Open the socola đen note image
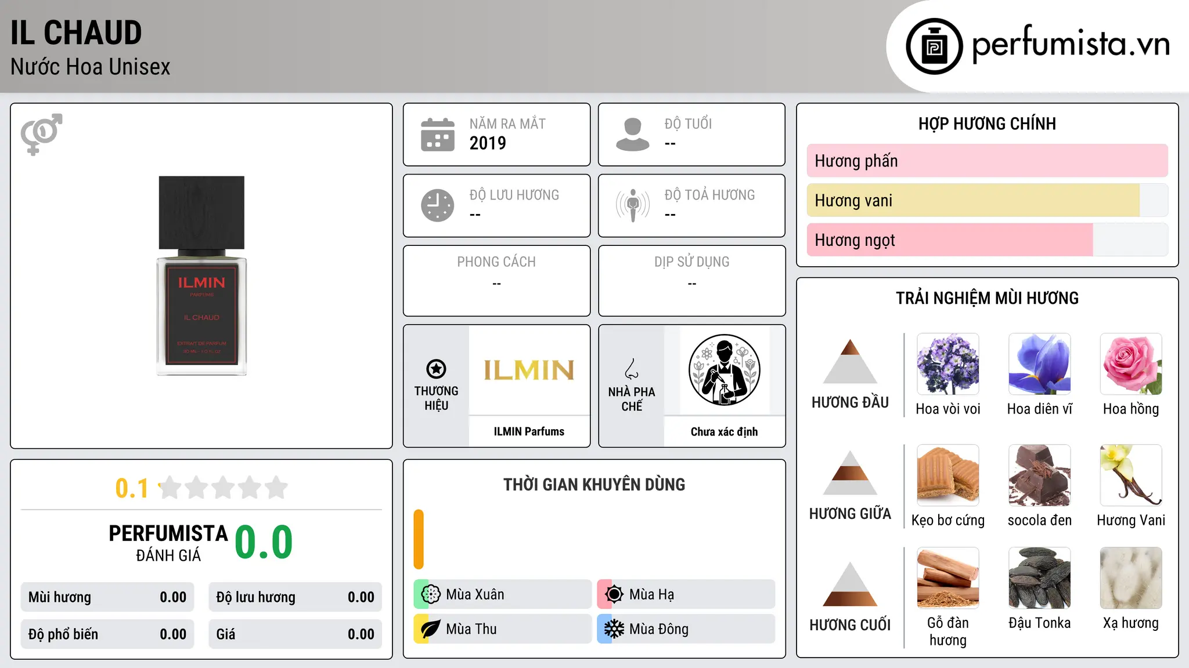This screenshot has height=668, width=1189. coord(1040,475)
